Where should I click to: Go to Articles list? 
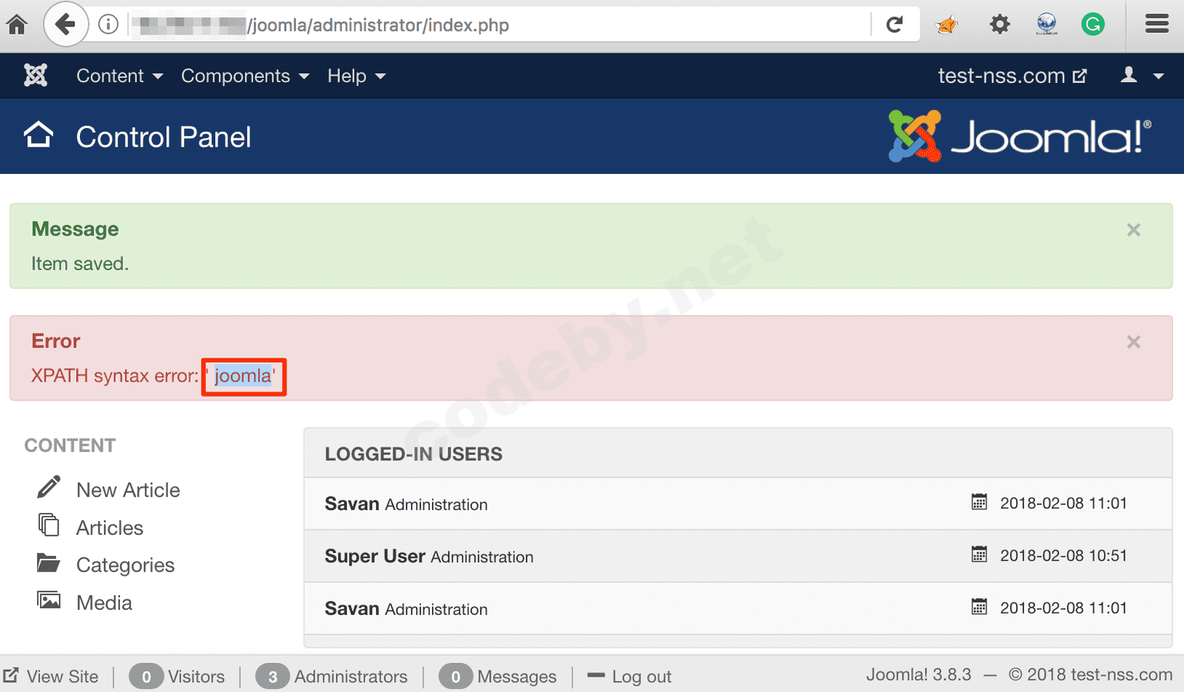[x=110, y=528]
